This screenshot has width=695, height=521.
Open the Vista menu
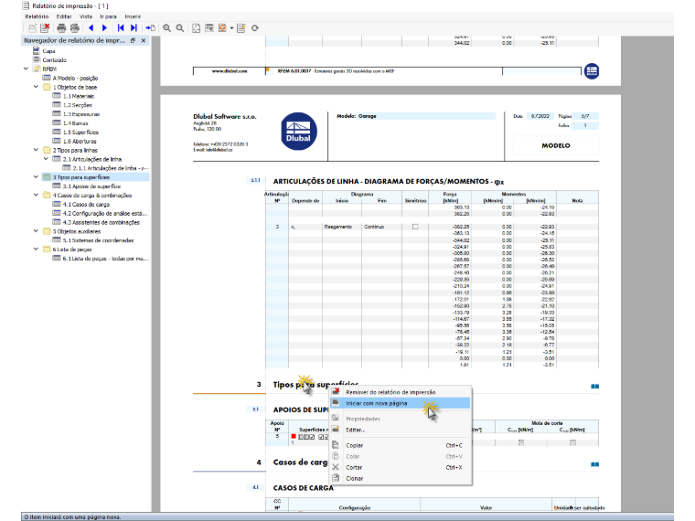click(86, 16)
